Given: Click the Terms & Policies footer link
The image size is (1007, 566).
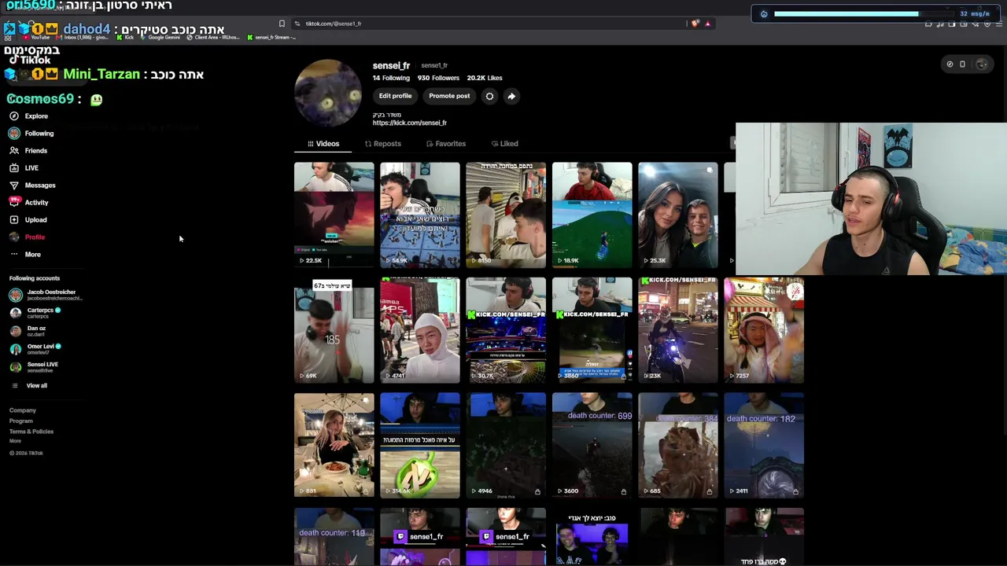Looking at the screenshot, I should [31, 432].
